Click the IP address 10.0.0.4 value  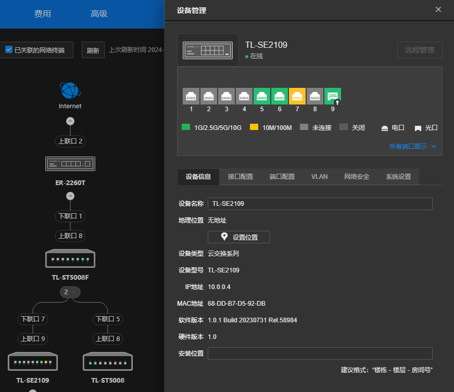[219, 287]
